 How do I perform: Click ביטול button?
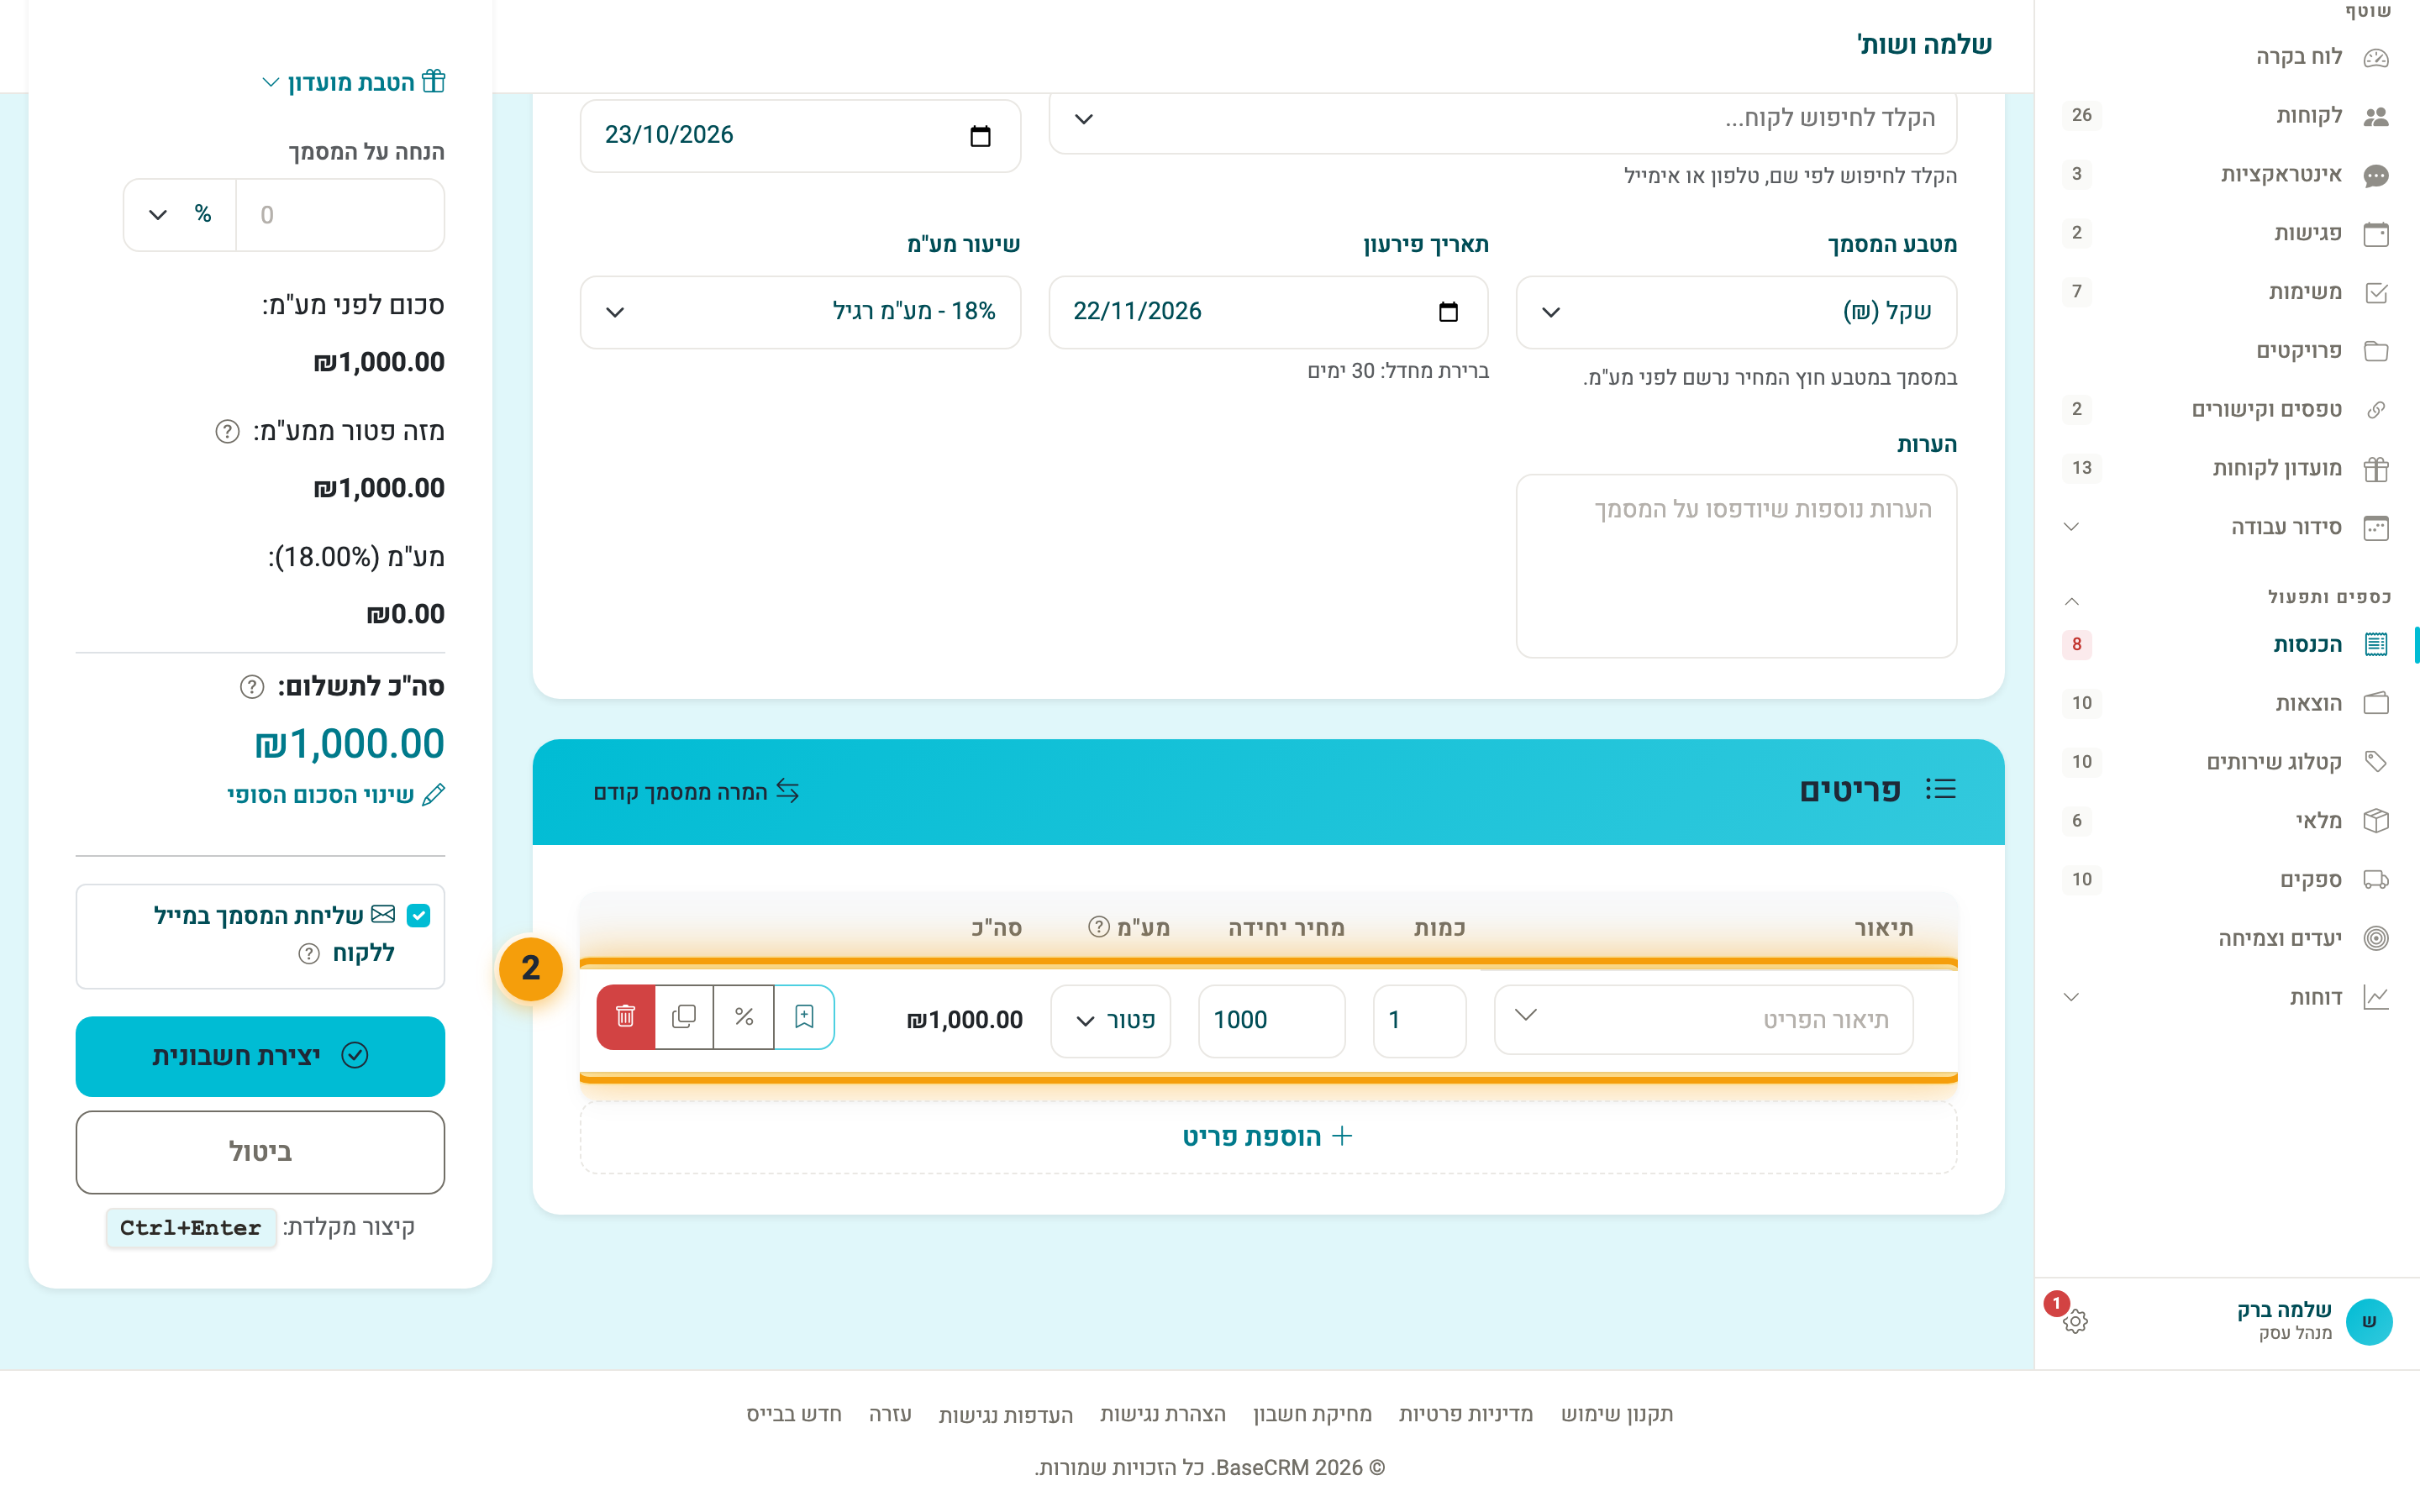pos(260,1152)
